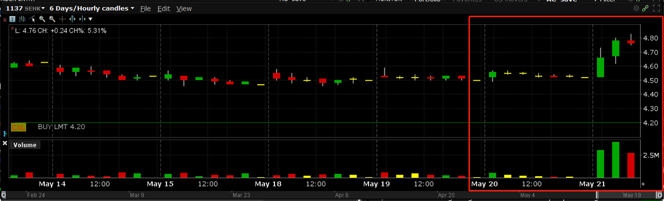Screen dimensions: 664x201
Task: Click the expand horizontal time scale icon
Action: tap(72, 19)
